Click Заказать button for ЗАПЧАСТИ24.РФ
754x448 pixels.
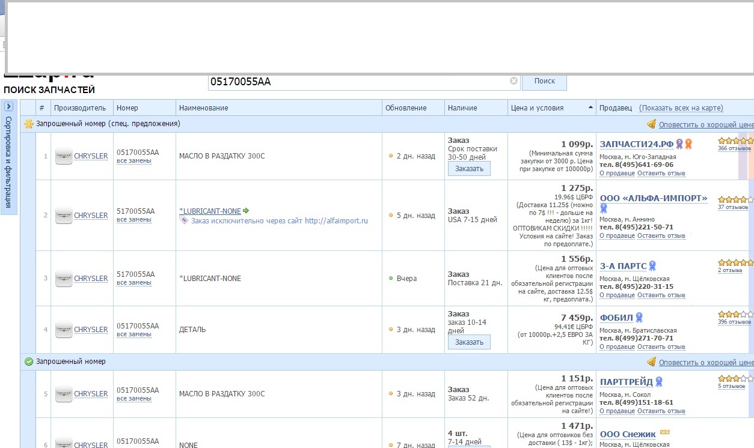tap(469, 169)
